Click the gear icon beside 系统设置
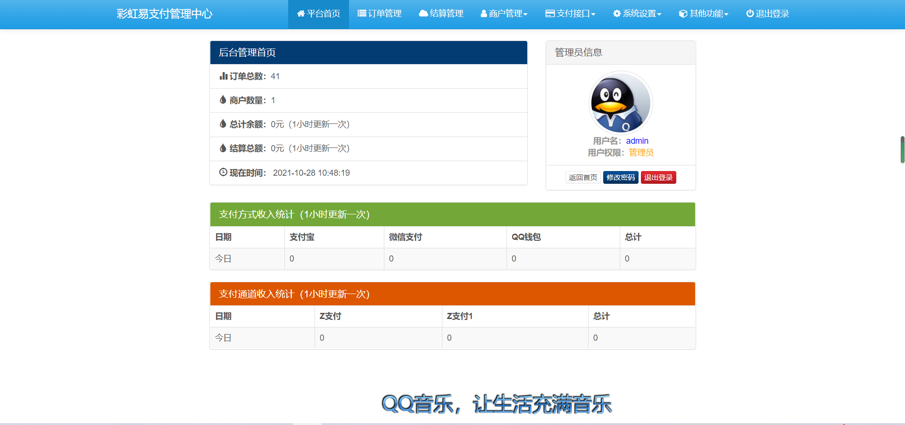 pyautogui.click(x=617, y=14)
